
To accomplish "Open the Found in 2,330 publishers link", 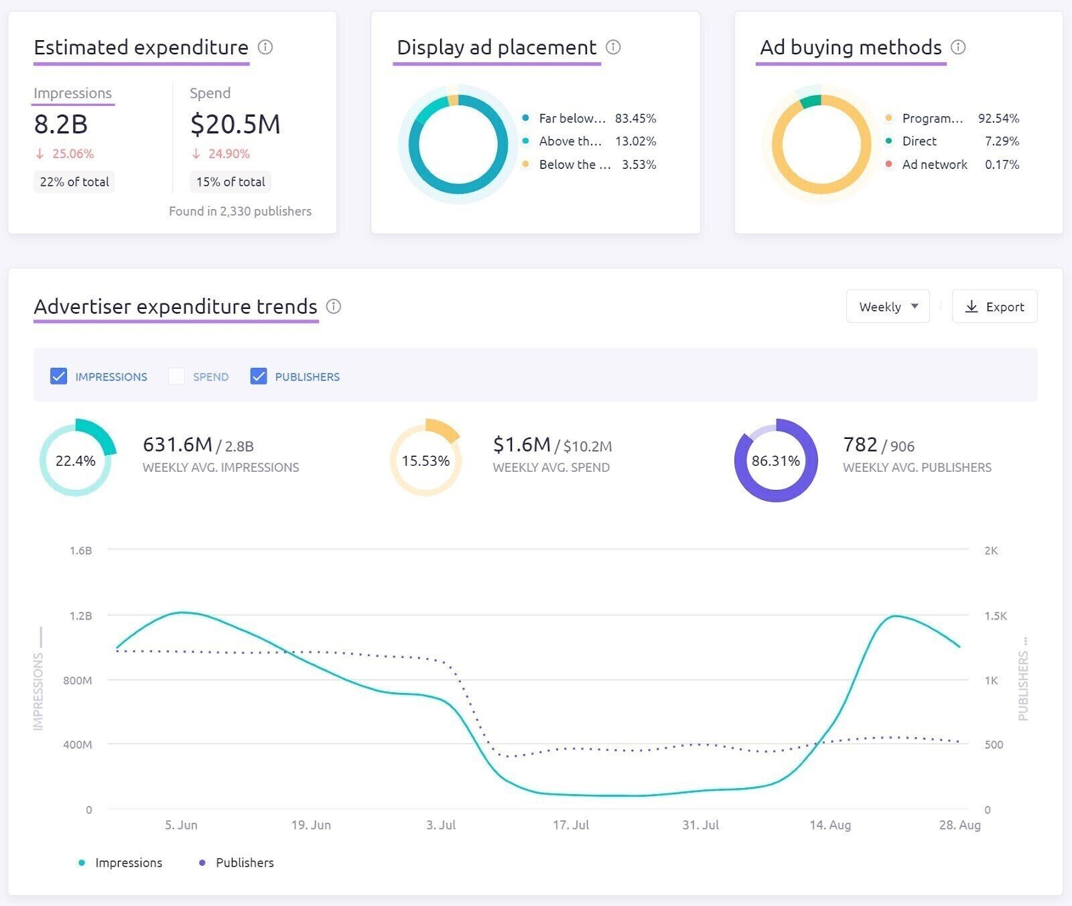I will 241,211.
